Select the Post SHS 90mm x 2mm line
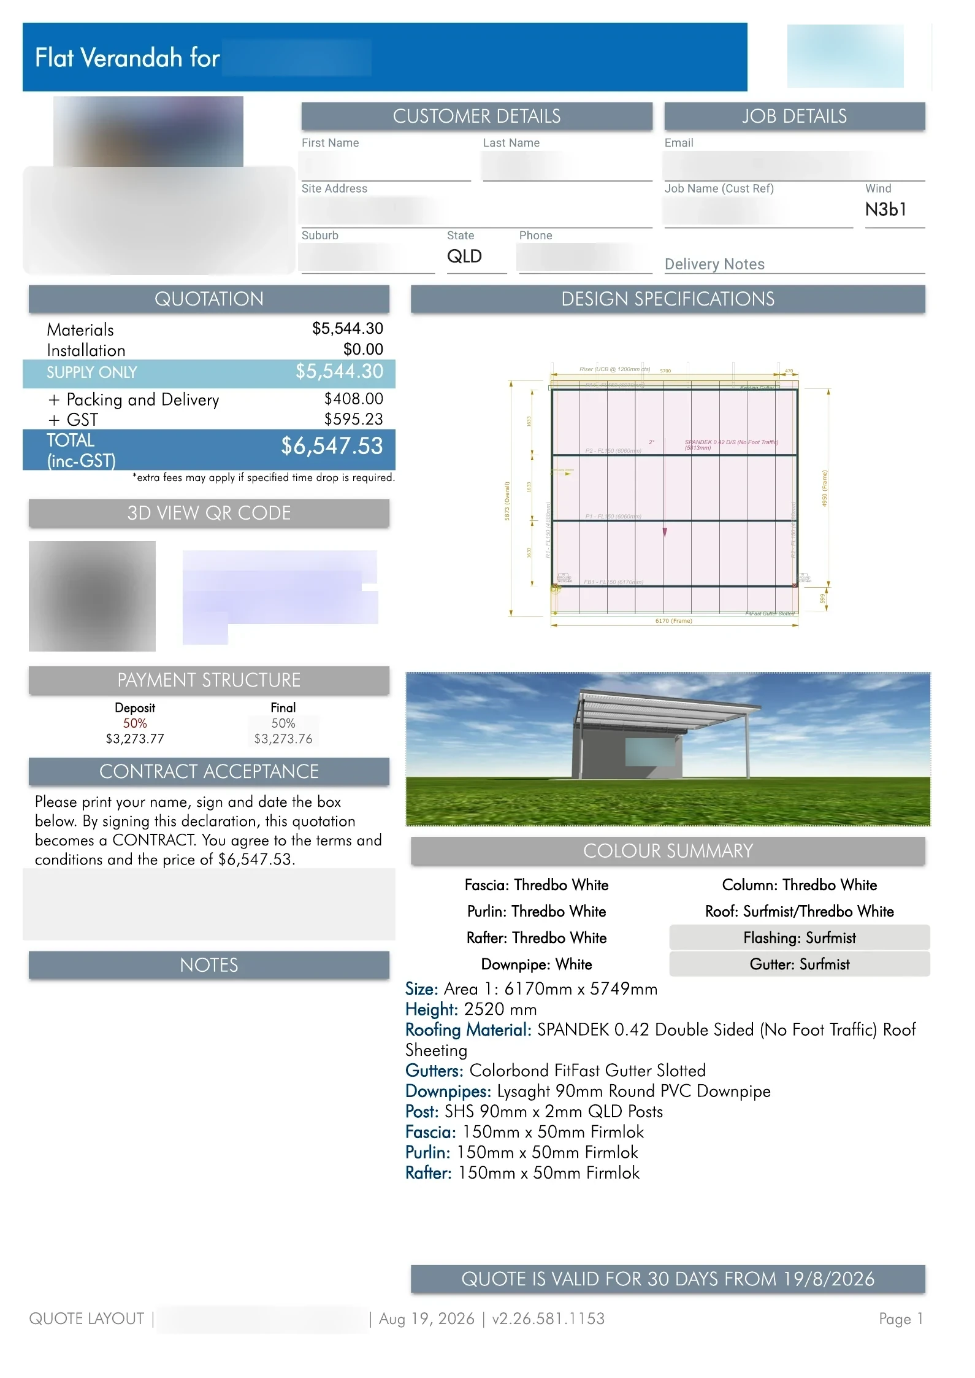The height and width of the screenshot is (1378, 975). click(534, 1112)
